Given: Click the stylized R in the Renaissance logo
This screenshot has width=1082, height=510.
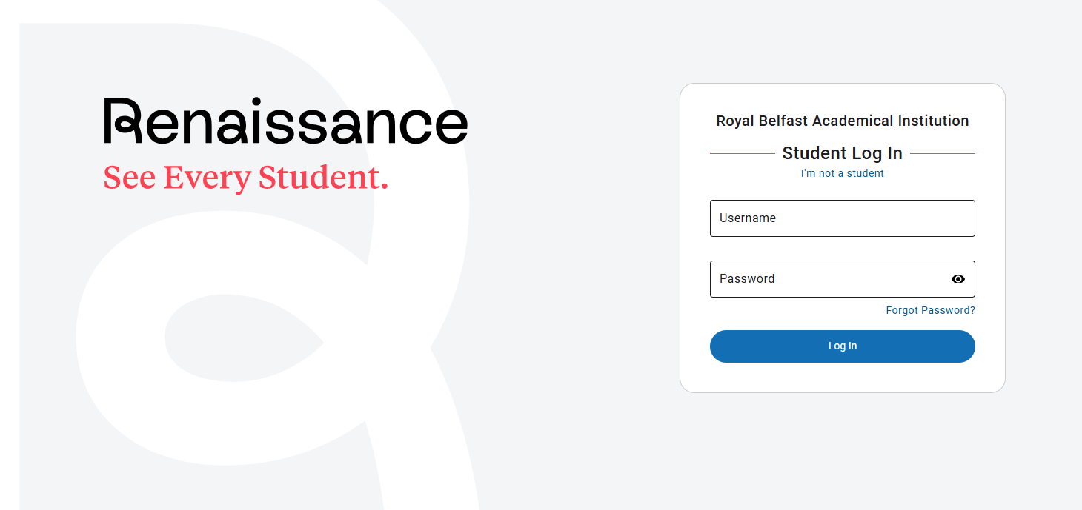Looking at the screenshot, I should tap(122, 120).
